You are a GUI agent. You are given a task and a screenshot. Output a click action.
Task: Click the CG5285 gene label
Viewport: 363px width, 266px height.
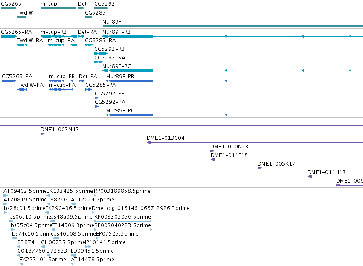coord(95,13)
